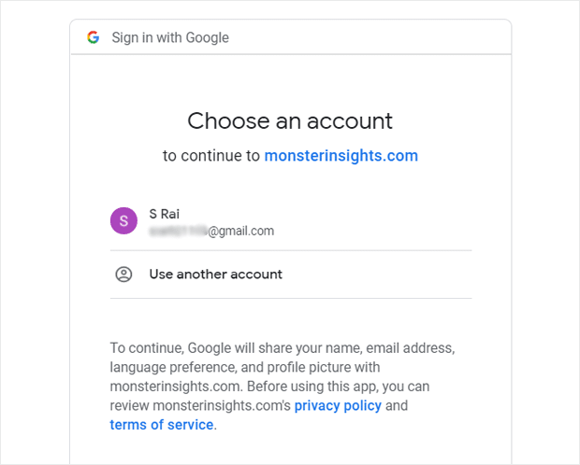Click the 'email address' words in the disclosure
This screenshot has height=465, width=580.
click(413, 348)
